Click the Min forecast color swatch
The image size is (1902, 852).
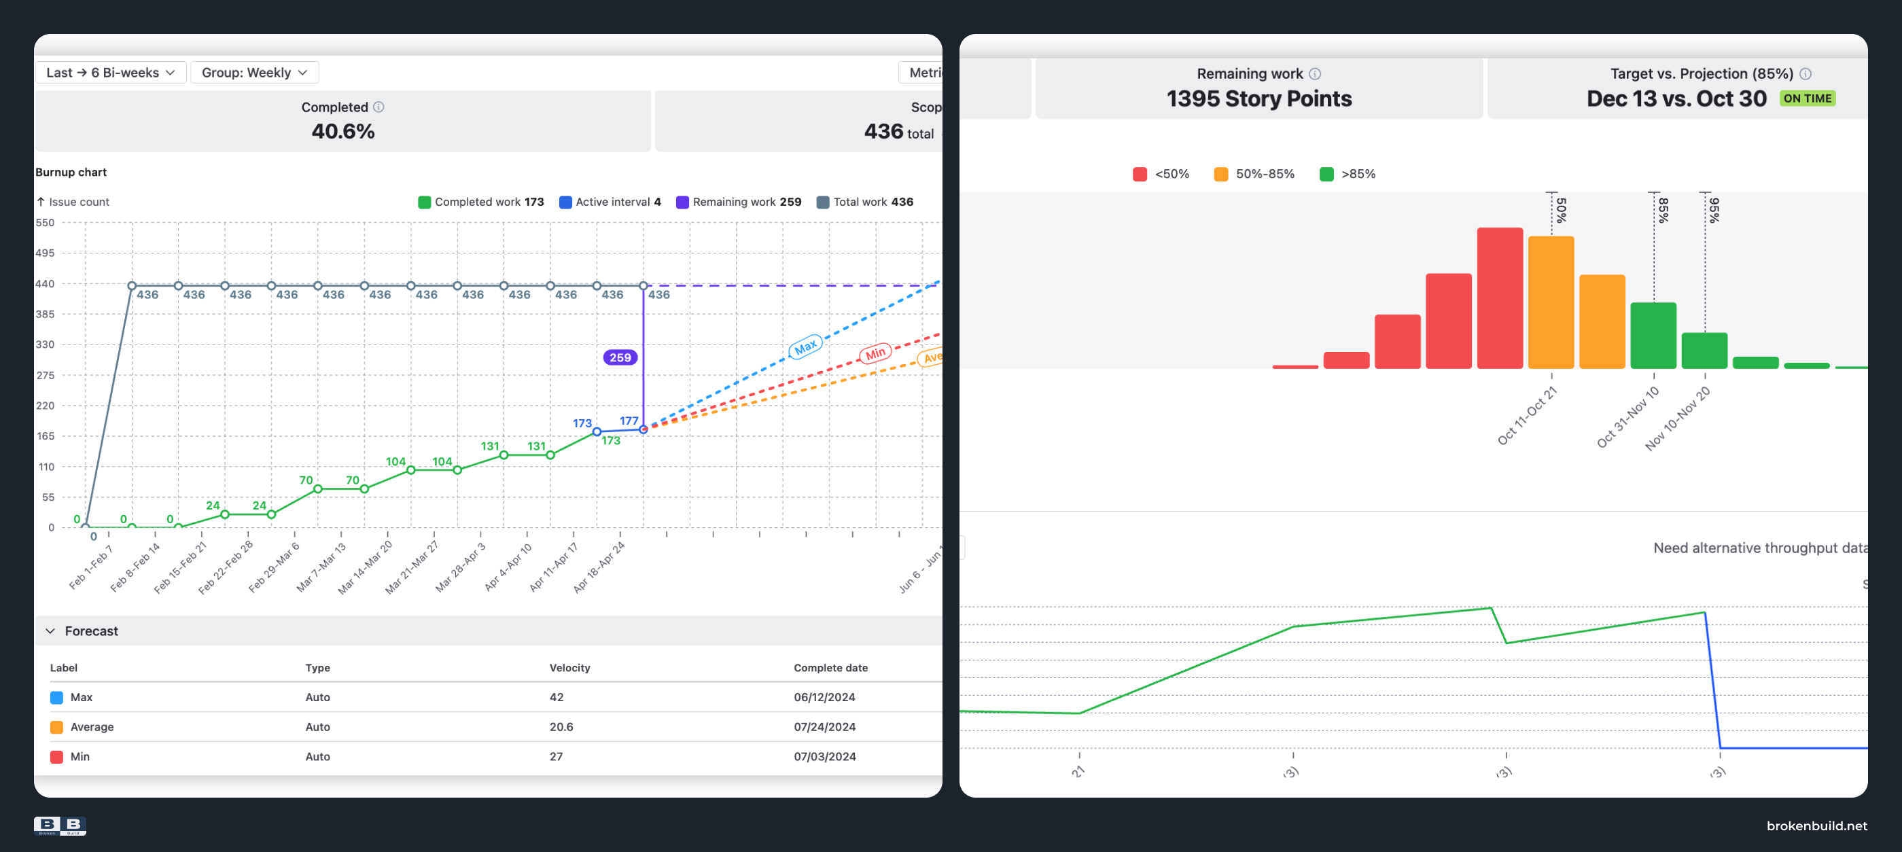coord(57,757)
